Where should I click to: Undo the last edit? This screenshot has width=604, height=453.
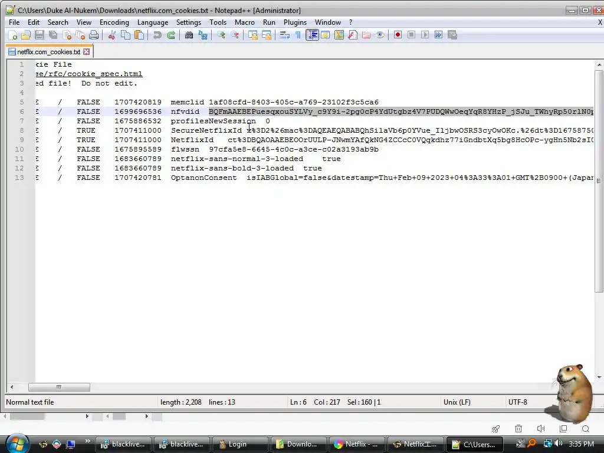[157, 35]
